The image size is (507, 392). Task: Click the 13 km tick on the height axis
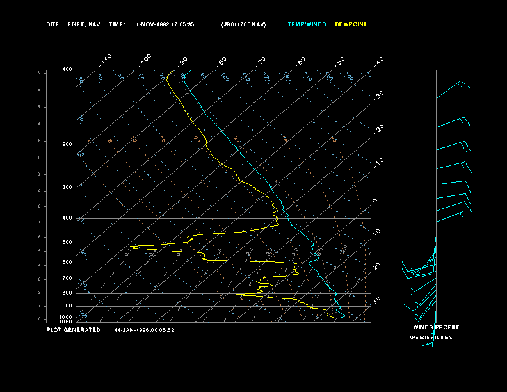point(38,124)
